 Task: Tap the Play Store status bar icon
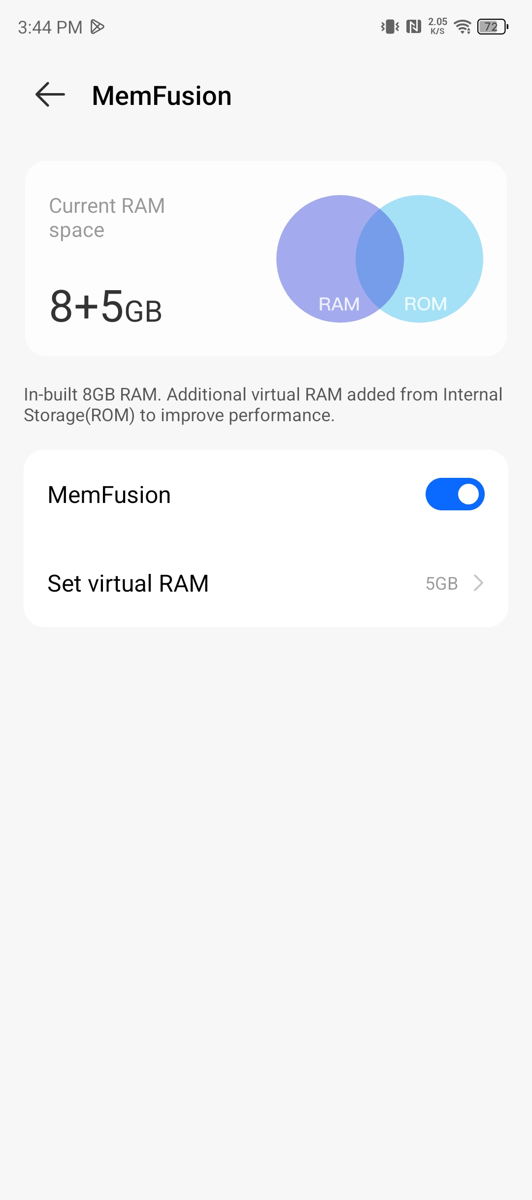pos(98,27)
